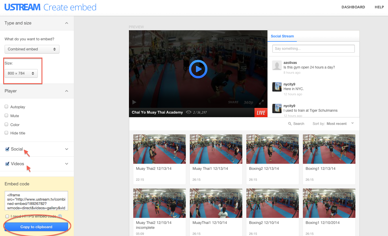This screenshot has height=236, width=388.
Task: Click nycity9 name above 'Here in NYC'
Action: [289, 84]
